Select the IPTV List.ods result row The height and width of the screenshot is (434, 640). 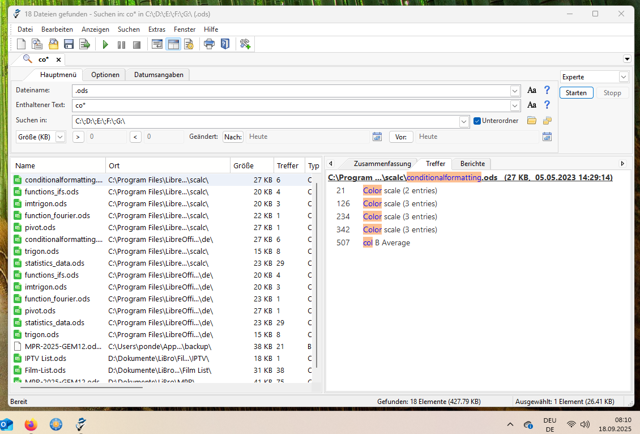click(x=162, y=359)
